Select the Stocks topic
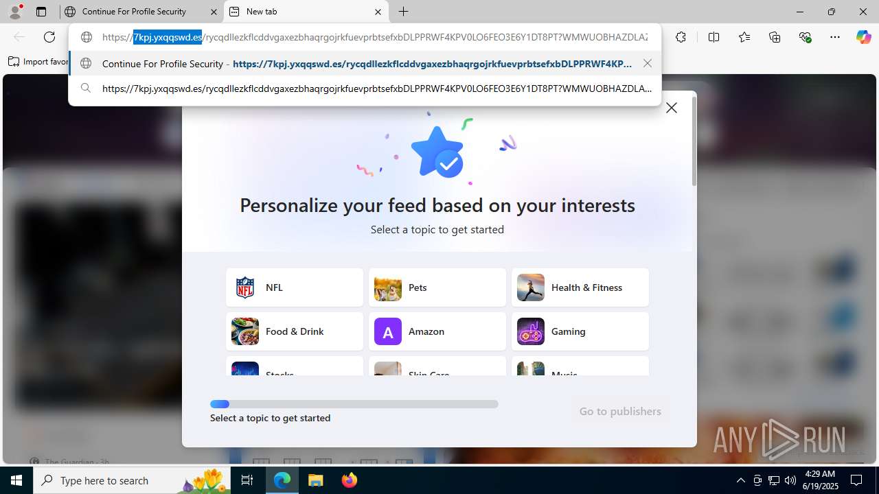Viewport: 879px width, 494px height. tap(295, 366)
